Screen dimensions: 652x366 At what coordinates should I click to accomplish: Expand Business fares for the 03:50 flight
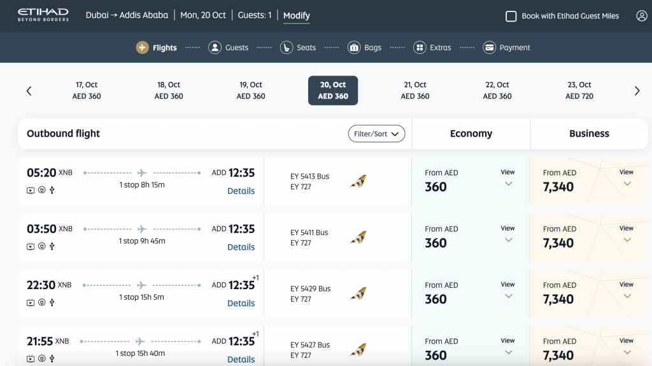pos(627,235)
